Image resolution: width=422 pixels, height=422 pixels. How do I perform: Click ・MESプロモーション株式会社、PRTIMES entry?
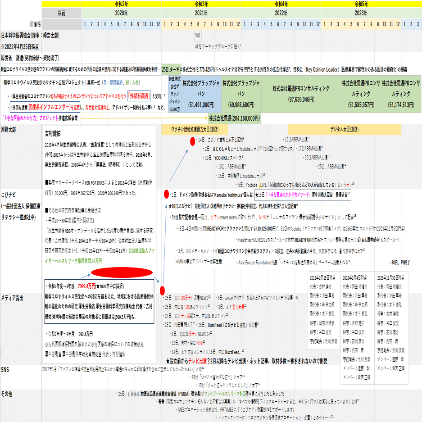pyautogui.click(x=235, y=410)
